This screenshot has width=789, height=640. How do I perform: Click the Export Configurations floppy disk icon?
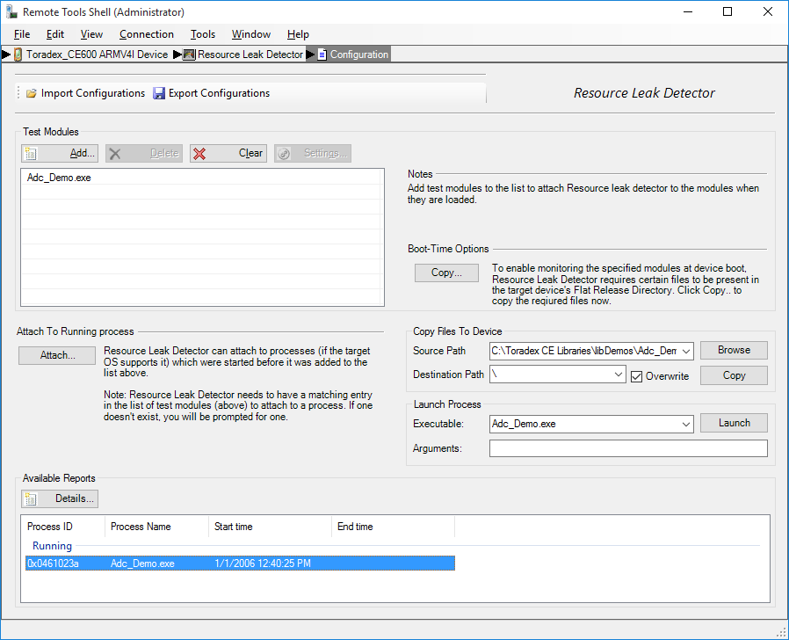click(159, 93)
